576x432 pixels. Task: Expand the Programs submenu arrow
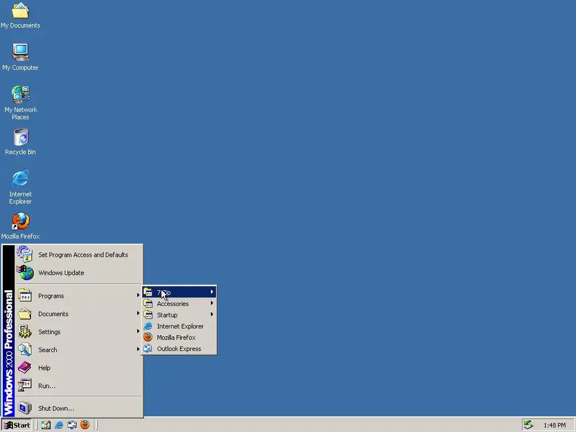point(138,295)
